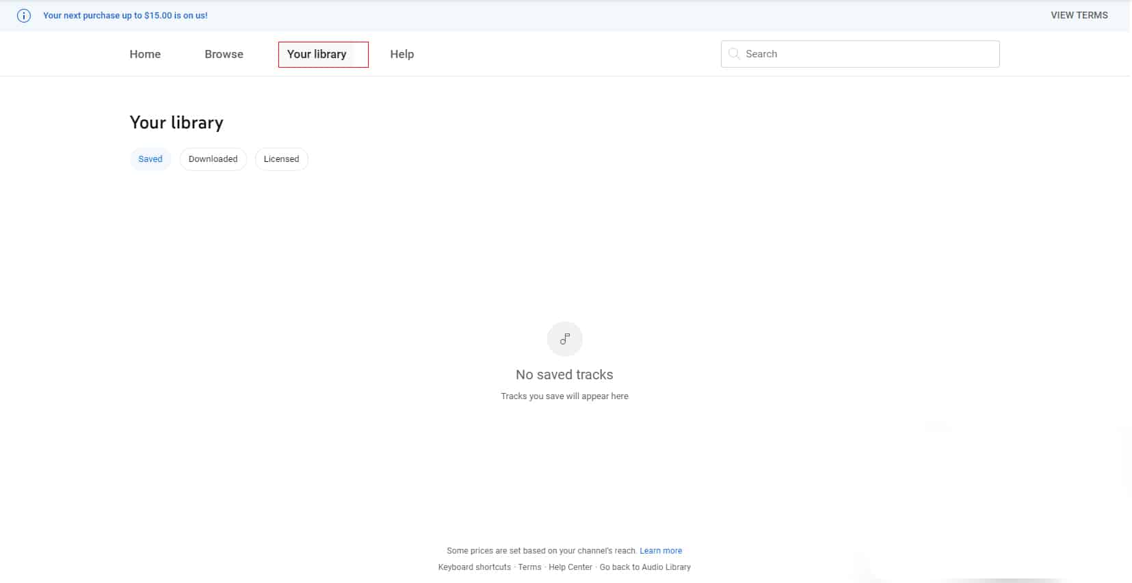Screen dimensions: 1132x583
Task: Select the Your library navigation tab
Action: 317,54
